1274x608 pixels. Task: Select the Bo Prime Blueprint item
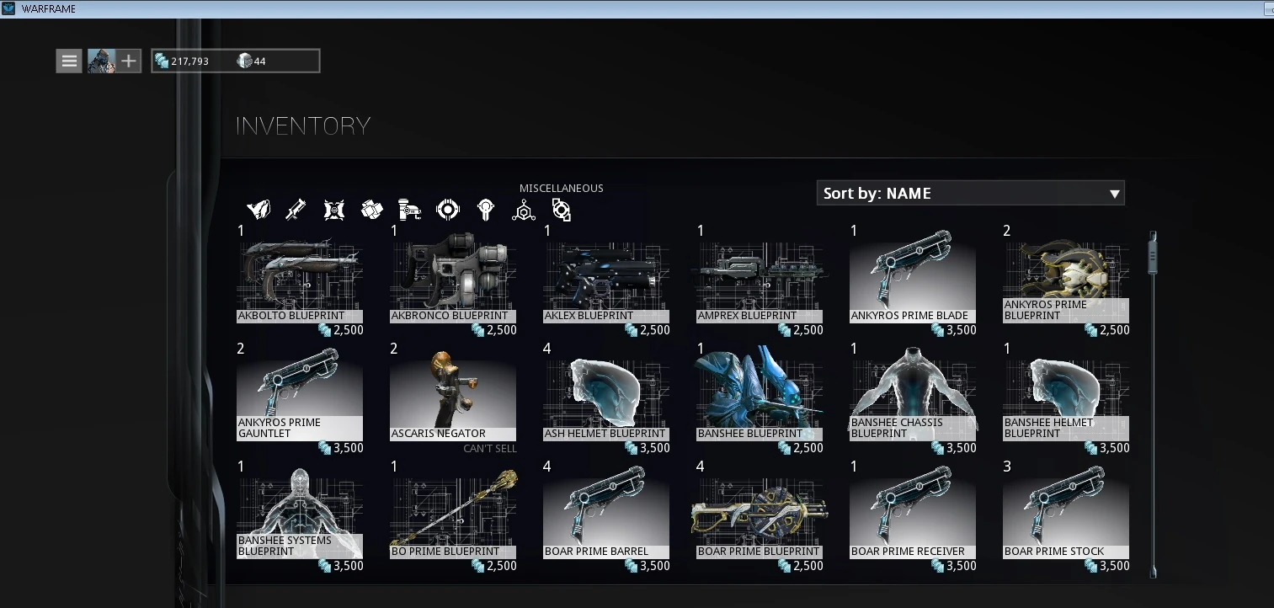453,514
